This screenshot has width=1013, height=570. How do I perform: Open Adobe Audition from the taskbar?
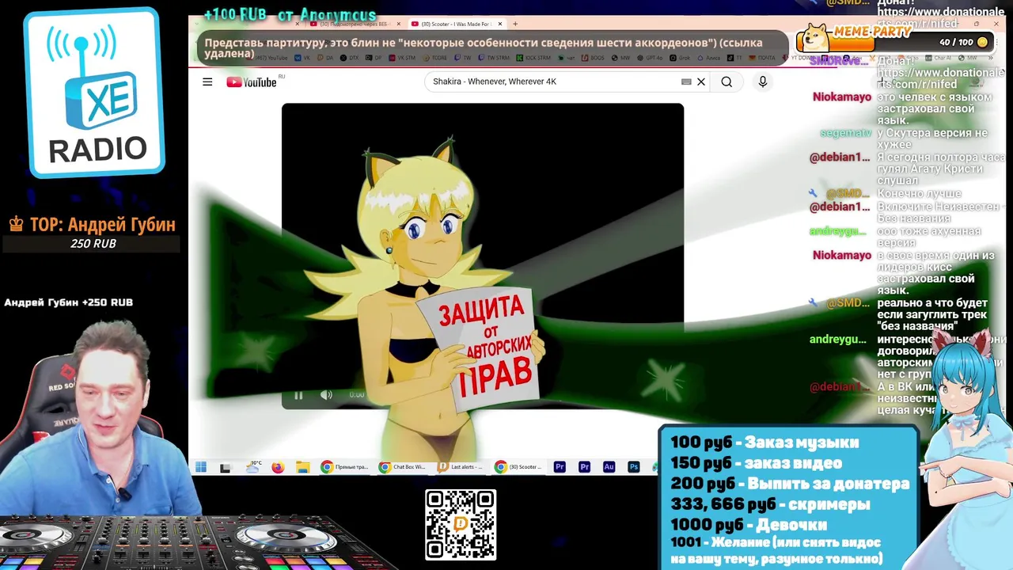click(609, 467)
